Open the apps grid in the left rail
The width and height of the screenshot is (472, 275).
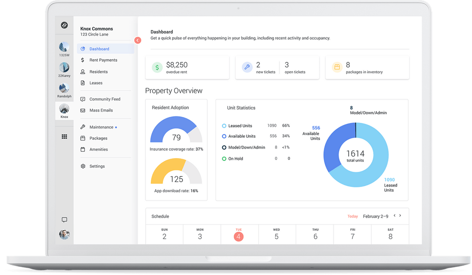64,136
